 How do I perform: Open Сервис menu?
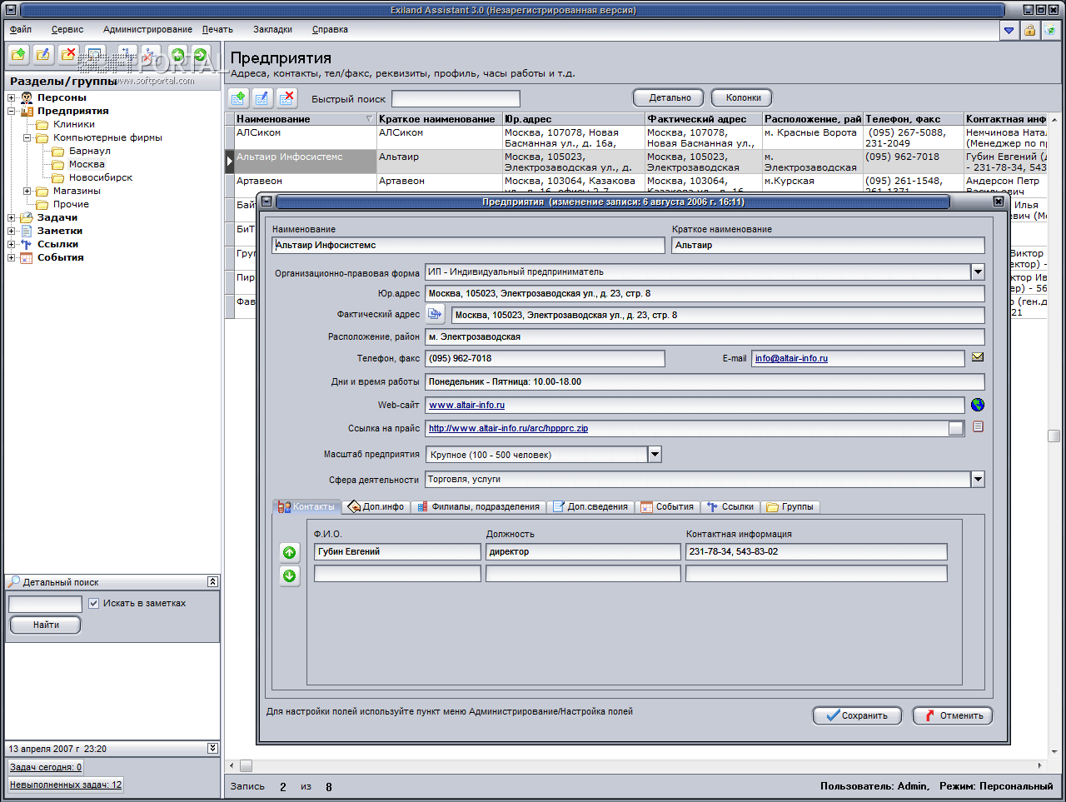click(x=67, y=29)
